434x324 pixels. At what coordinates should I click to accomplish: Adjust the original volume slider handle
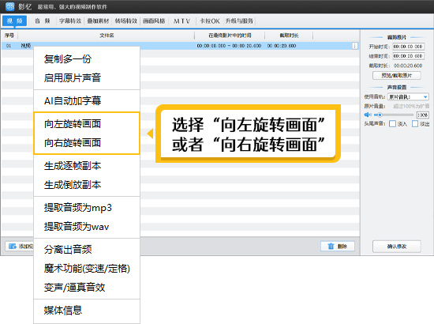[380, 115]
